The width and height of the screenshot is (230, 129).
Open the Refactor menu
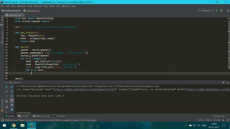38,6
